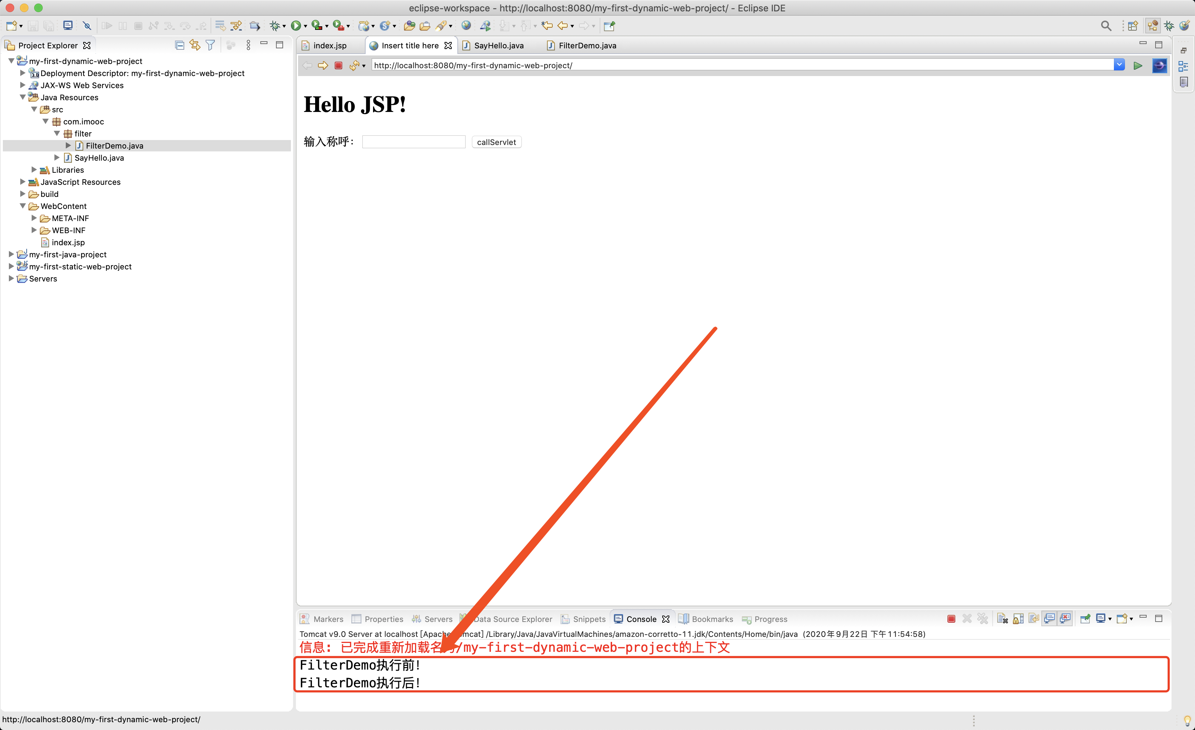Open the Project Explorer filter icon
Viewport: 1195px width, 730px height.
[210, 45]
